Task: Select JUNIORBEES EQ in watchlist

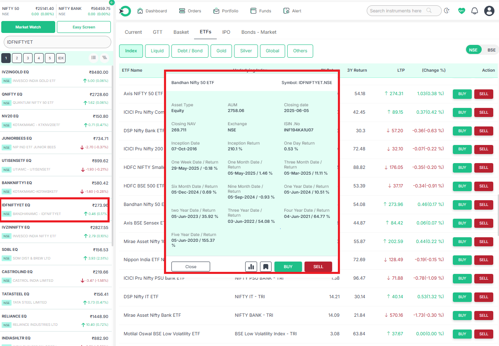Action: [x=55, y=143]
